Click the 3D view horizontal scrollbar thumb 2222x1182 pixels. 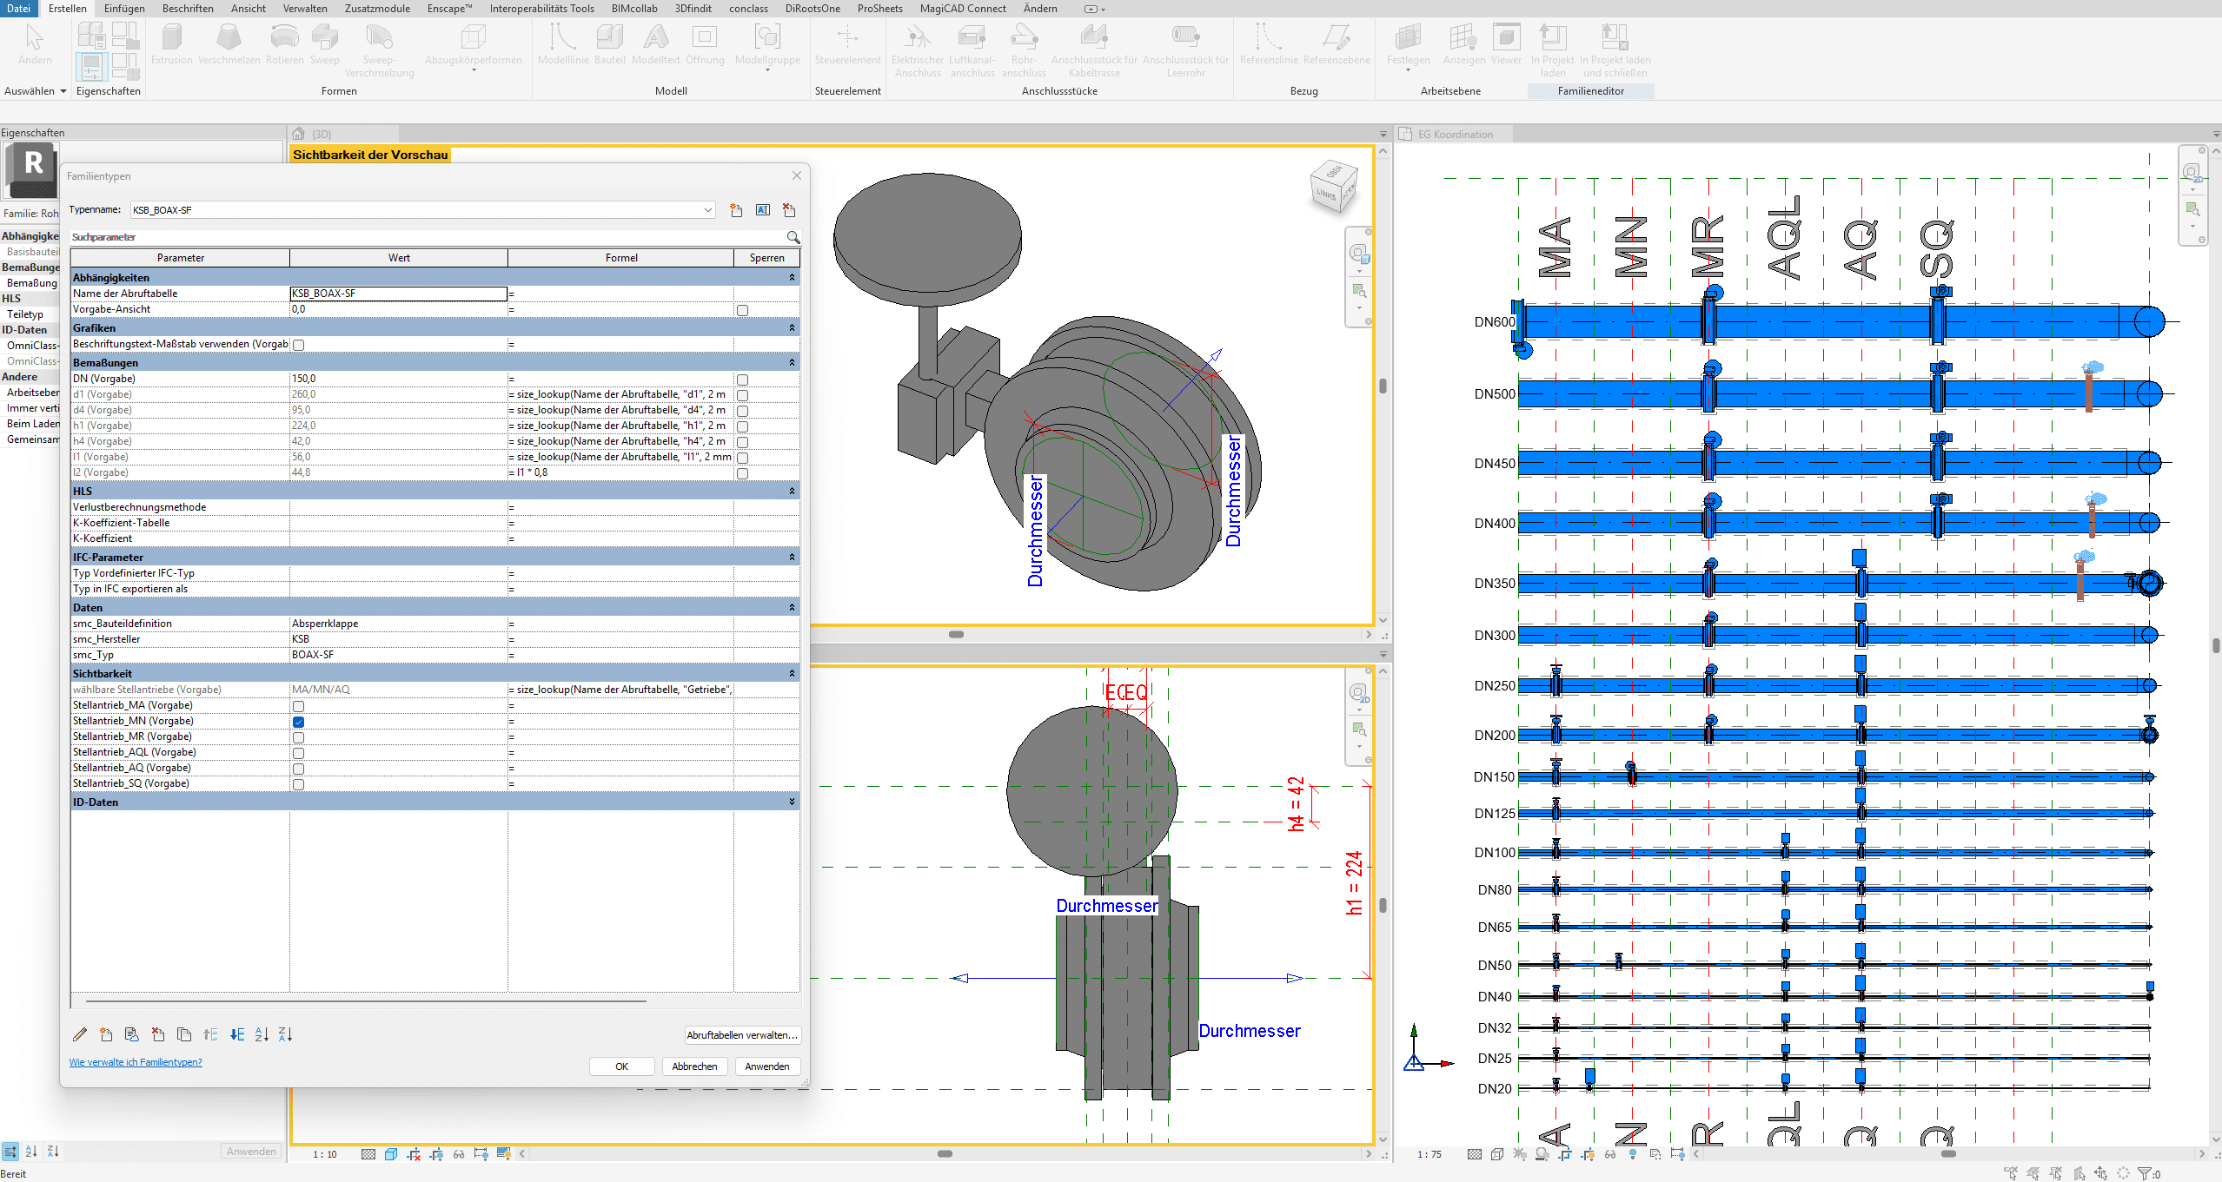pyautogui.click(x=956, y=635)
